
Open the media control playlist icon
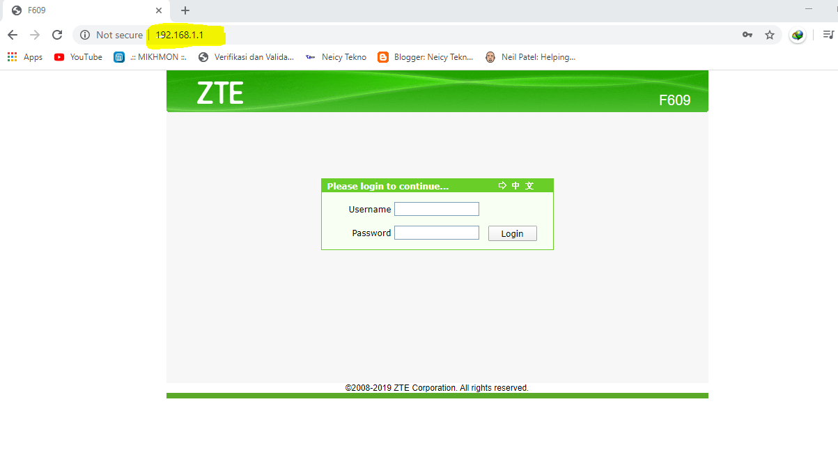coord(828,35)
